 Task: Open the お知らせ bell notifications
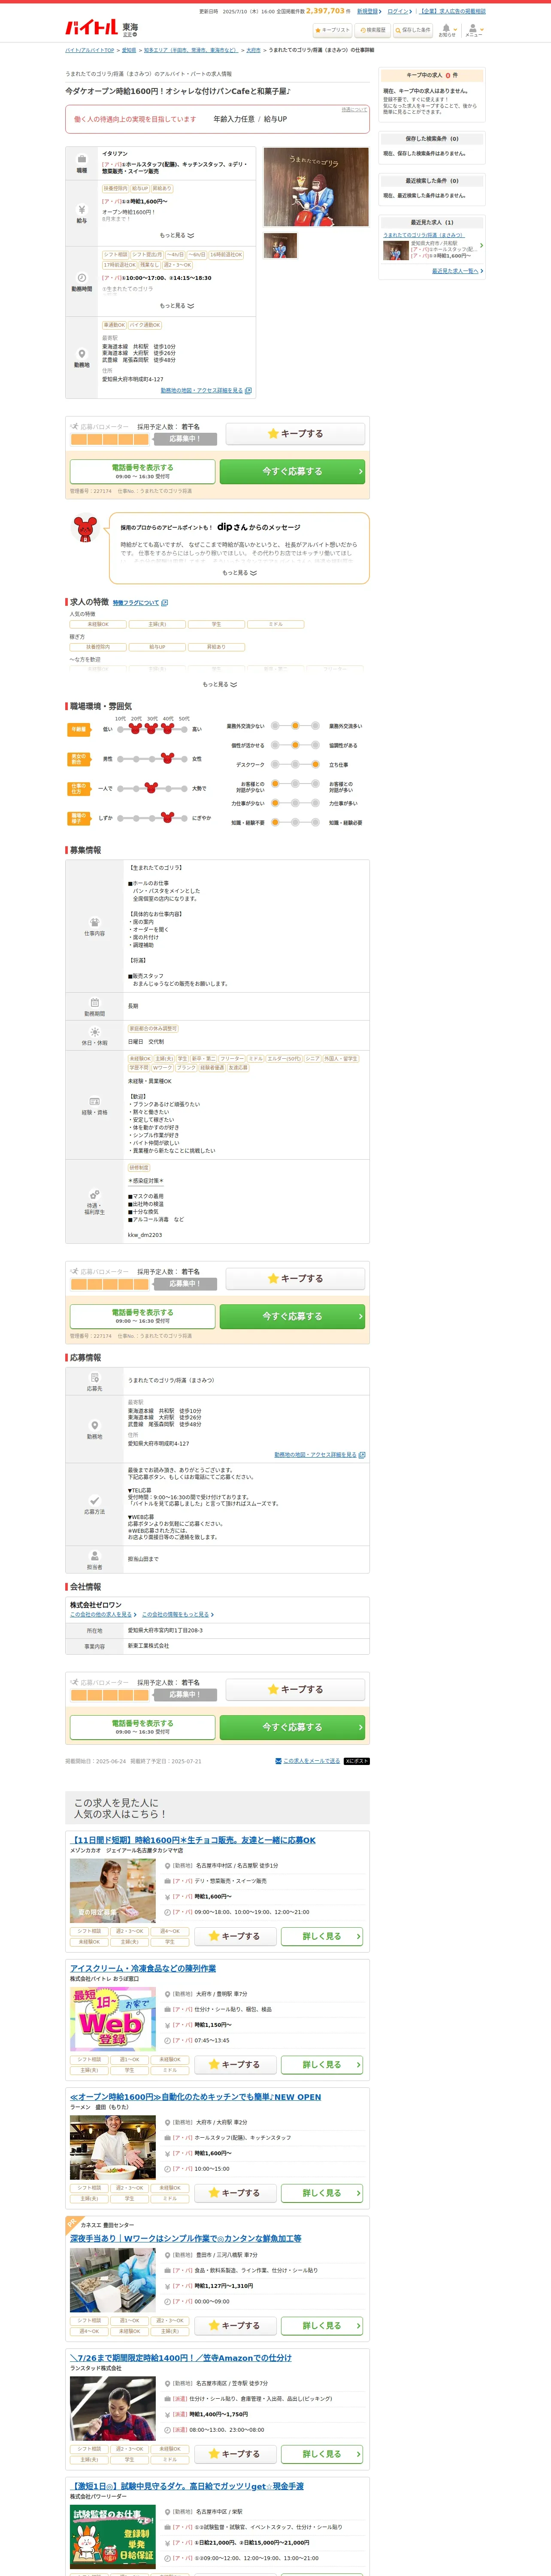pyautogui.click(x=447, y=30)
